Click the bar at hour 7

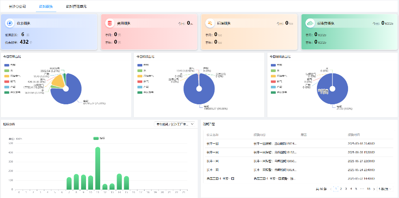coord(69,183)
